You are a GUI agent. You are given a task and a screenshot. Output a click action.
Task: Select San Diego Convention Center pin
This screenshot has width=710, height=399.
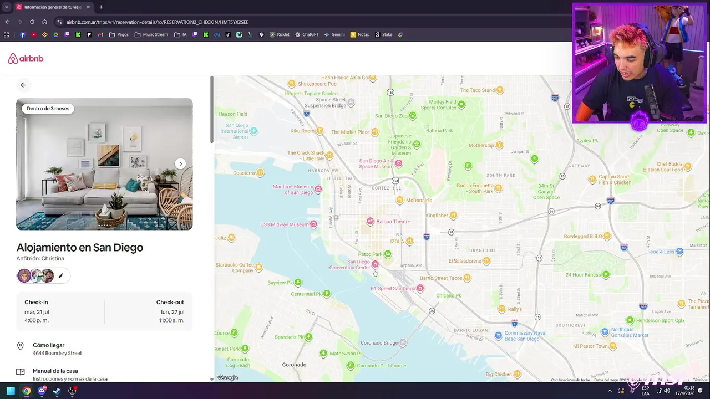375,264
